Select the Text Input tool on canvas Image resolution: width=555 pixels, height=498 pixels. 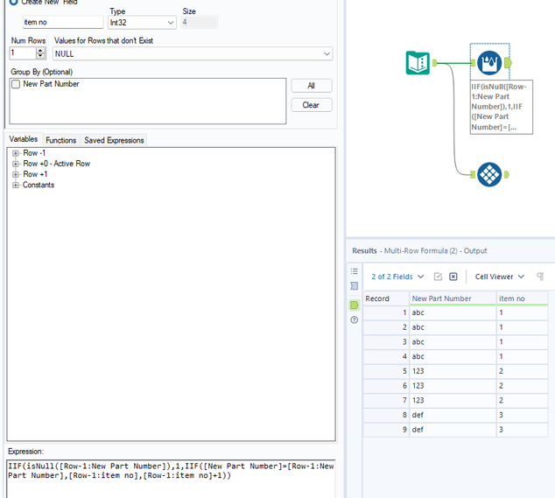tap(418, 63)
